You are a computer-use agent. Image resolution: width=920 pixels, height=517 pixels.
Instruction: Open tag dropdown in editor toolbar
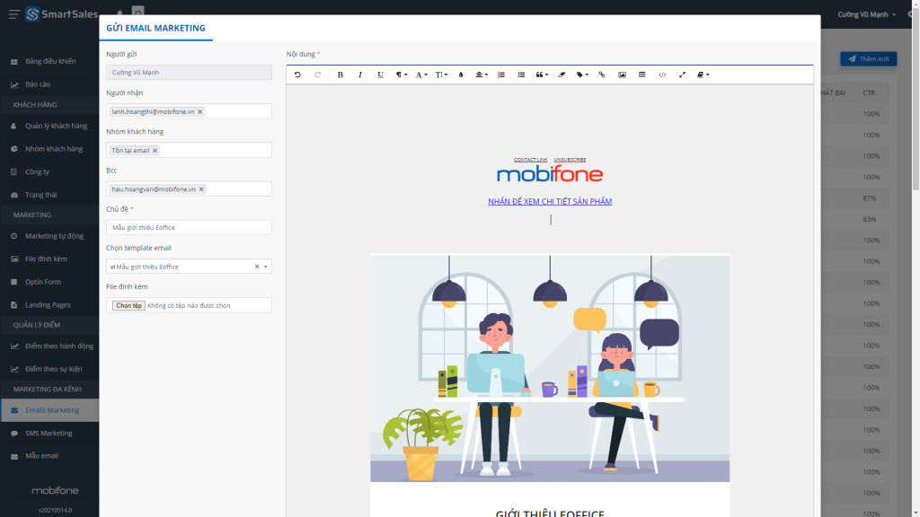pos(582,74)
